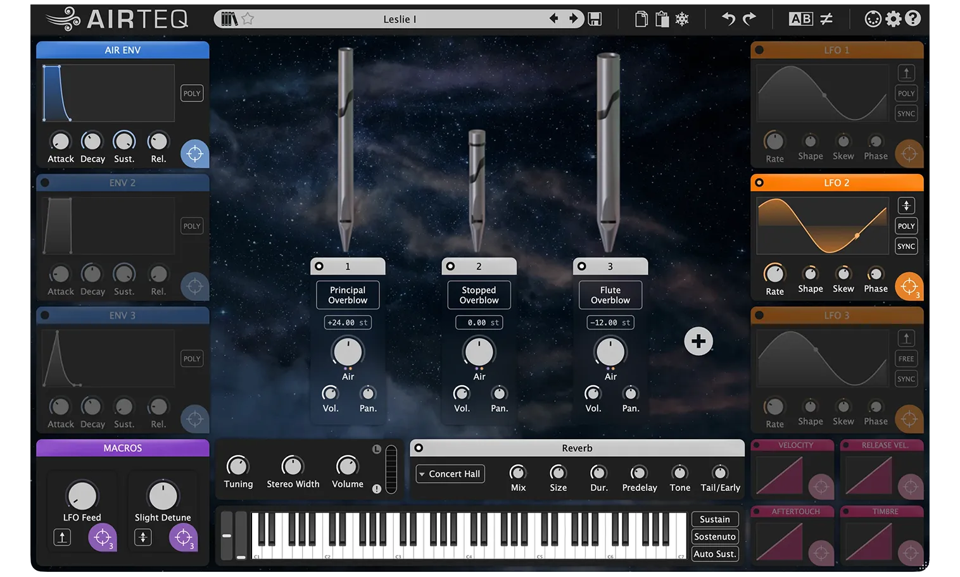
Task: Toggle the ENV 2 power button
Action: [x=45, y=183]
